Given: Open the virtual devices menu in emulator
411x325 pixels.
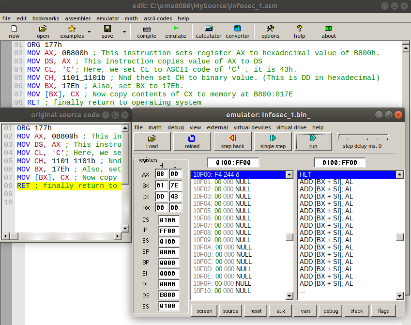Looking at the screenshot, I should [x=253, y=127].
